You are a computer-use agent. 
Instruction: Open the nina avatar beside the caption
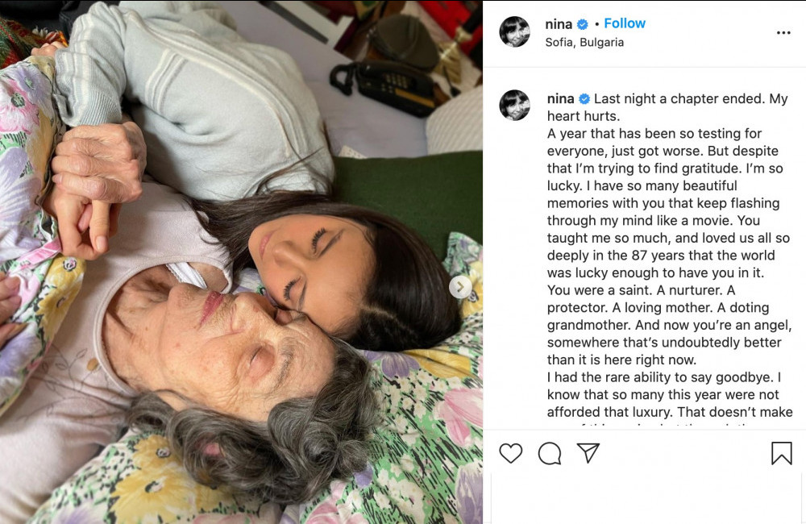click(514, 106)
